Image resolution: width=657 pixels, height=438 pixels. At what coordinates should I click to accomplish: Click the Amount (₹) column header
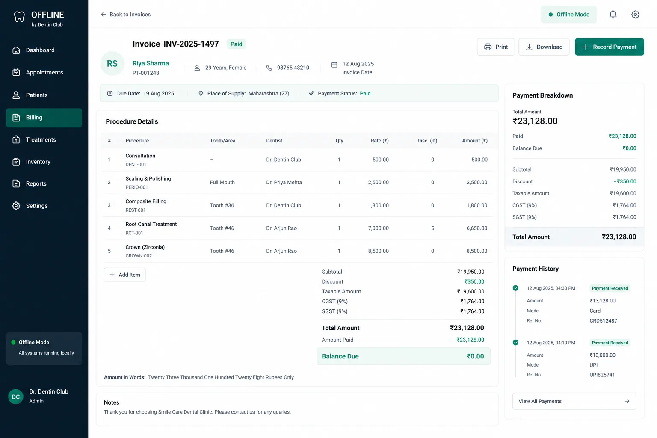click(x=475, y=141)
